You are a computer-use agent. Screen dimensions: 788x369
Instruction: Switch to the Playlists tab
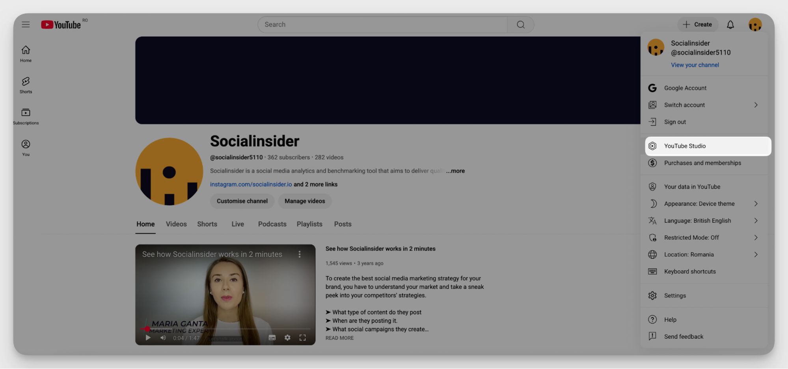point(309,224)
